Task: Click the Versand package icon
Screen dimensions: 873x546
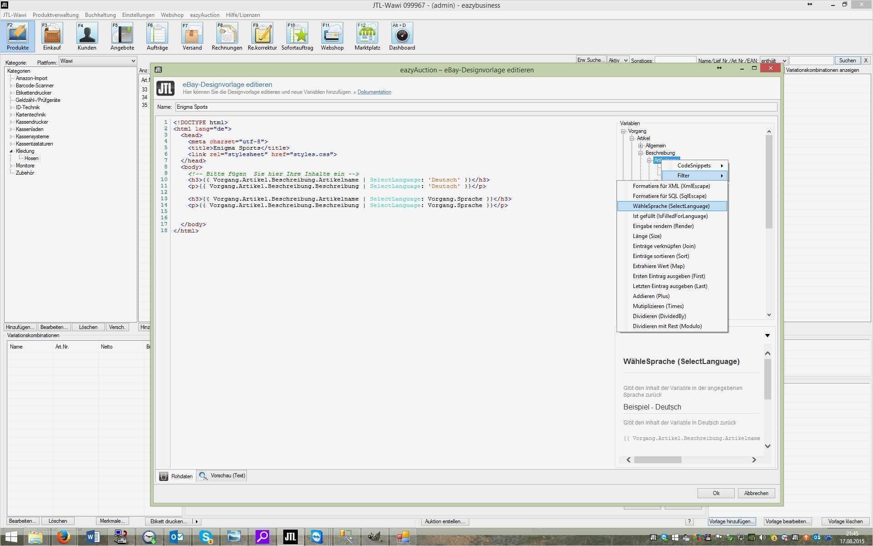Action: pos(192,36)
